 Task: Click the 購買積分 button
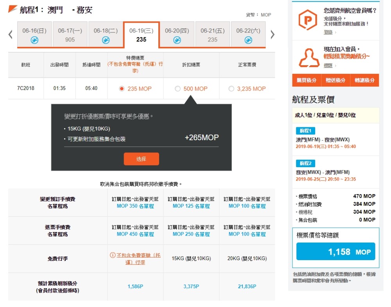coord(307,80)
